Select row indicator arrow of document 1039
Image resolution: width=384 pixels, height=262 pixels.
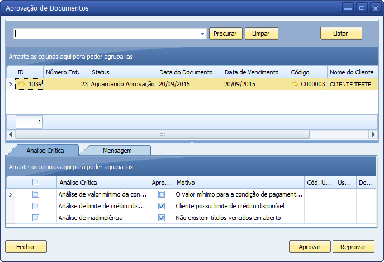point(10,84)
